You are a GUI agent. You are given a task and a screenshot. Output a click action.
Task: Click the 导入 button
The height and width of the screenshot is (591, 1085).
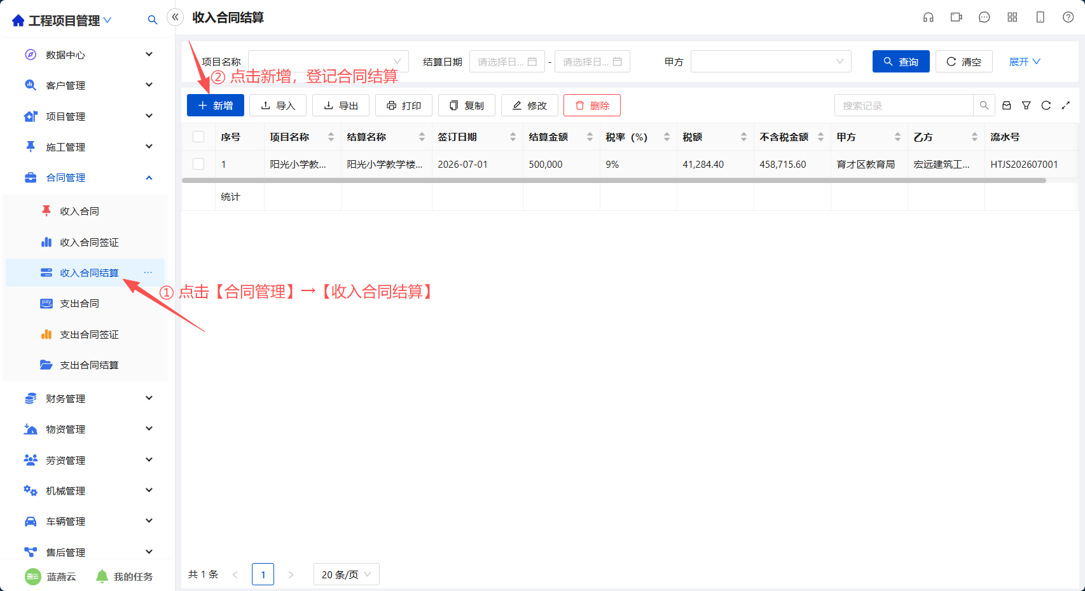click(278, 105)
